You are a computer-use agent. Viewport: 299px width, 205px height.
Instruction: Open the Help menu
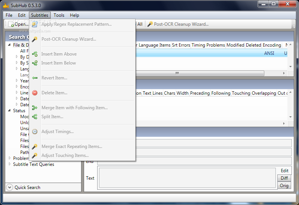point(74,15)
